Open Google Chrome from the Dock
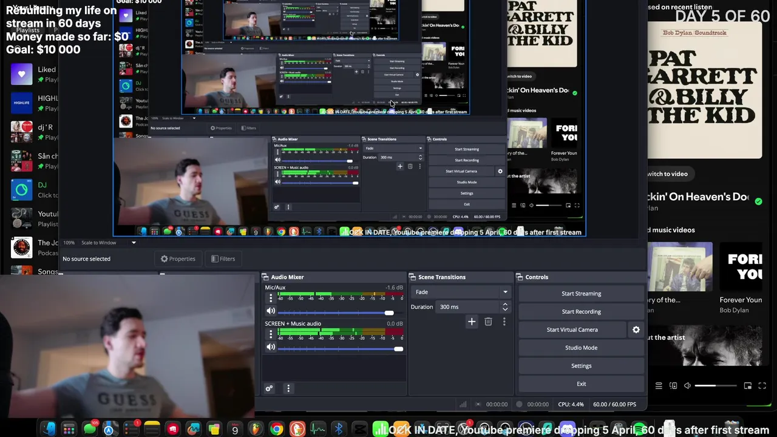The image size is (777, 437). coord(276,430)
